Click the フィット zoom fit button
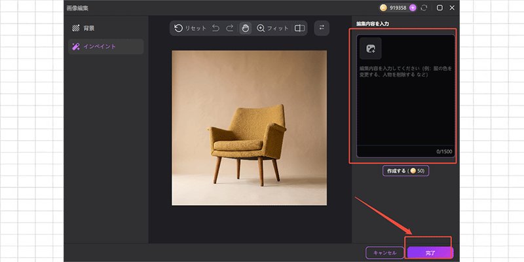This screenshot has width=524, height=262. 272,28
